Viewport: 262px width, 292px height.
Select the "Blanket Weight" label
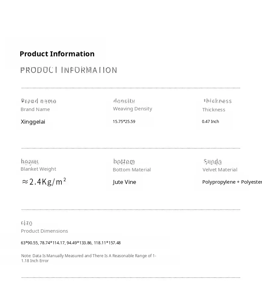click(x=38, y=169)
